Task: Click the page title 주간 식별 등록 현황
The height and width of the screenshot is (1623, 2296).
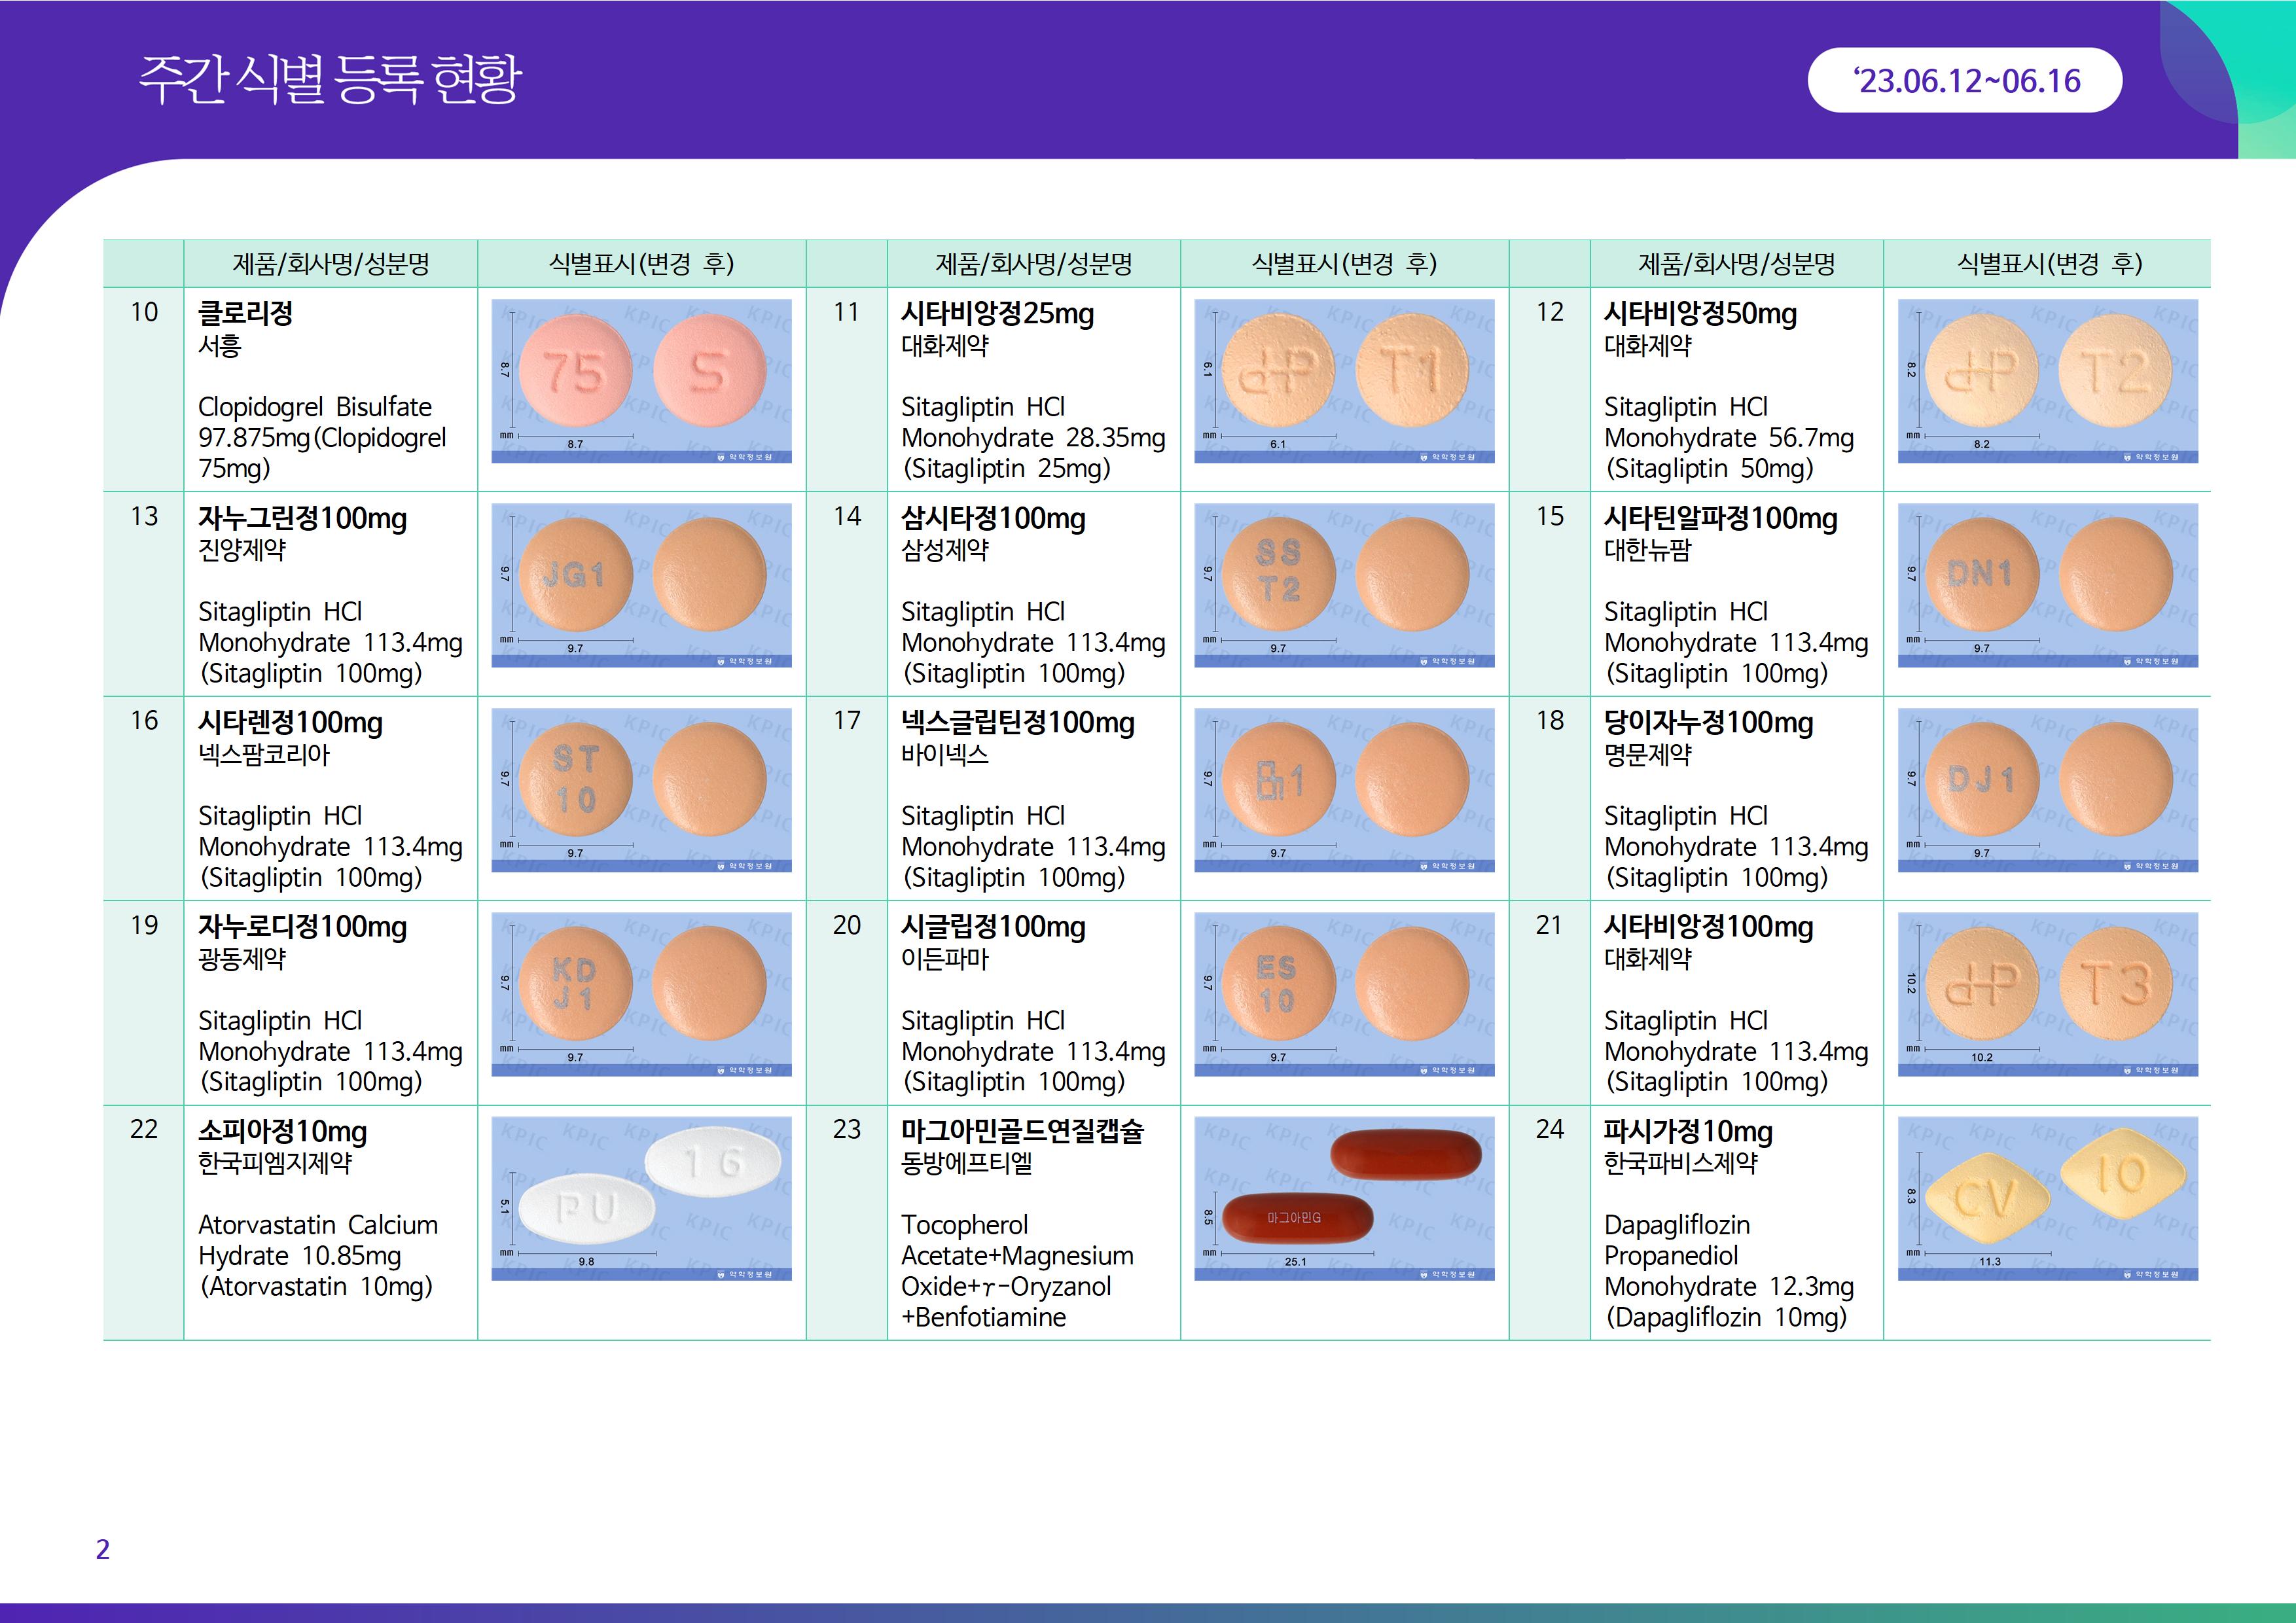Action: (330, 79)
